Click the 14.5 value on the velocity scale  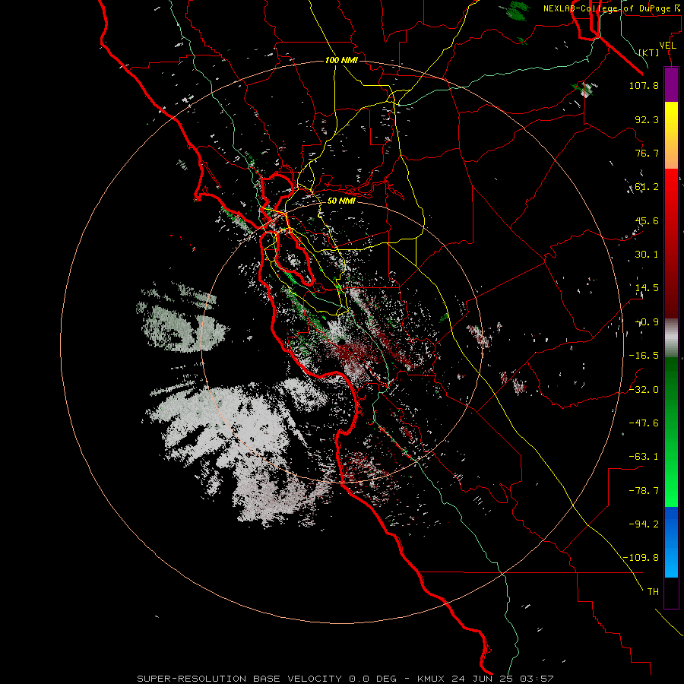(647, 288)
